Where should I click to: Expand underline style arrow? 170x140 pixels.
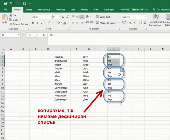coord(45,23)
